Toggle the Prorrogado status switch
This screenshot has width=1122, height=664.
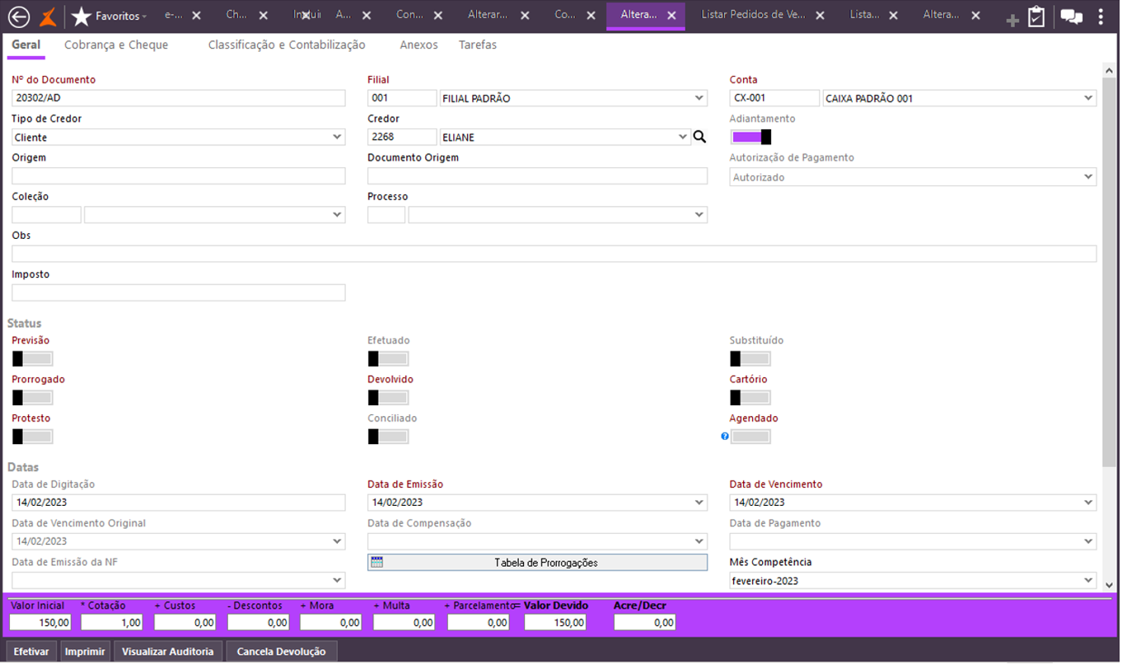[32, 398]
